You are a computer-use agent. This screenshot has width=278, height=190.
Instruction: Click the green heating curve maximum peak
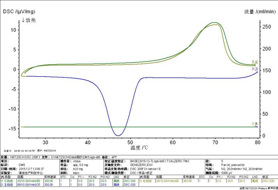pos(214,23)
